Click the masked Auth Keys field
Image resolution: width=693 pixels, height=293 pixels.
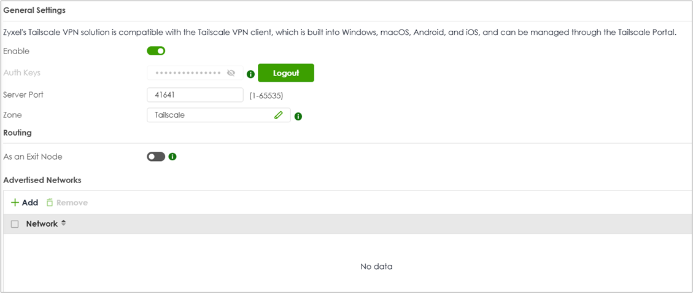(x=195, y=73)
